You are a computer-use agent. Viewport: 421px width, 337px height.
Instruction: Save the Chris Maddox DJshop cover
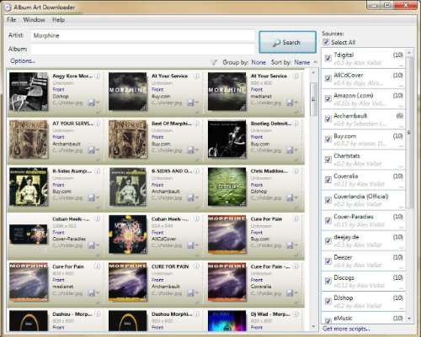(x=290, y=197)
